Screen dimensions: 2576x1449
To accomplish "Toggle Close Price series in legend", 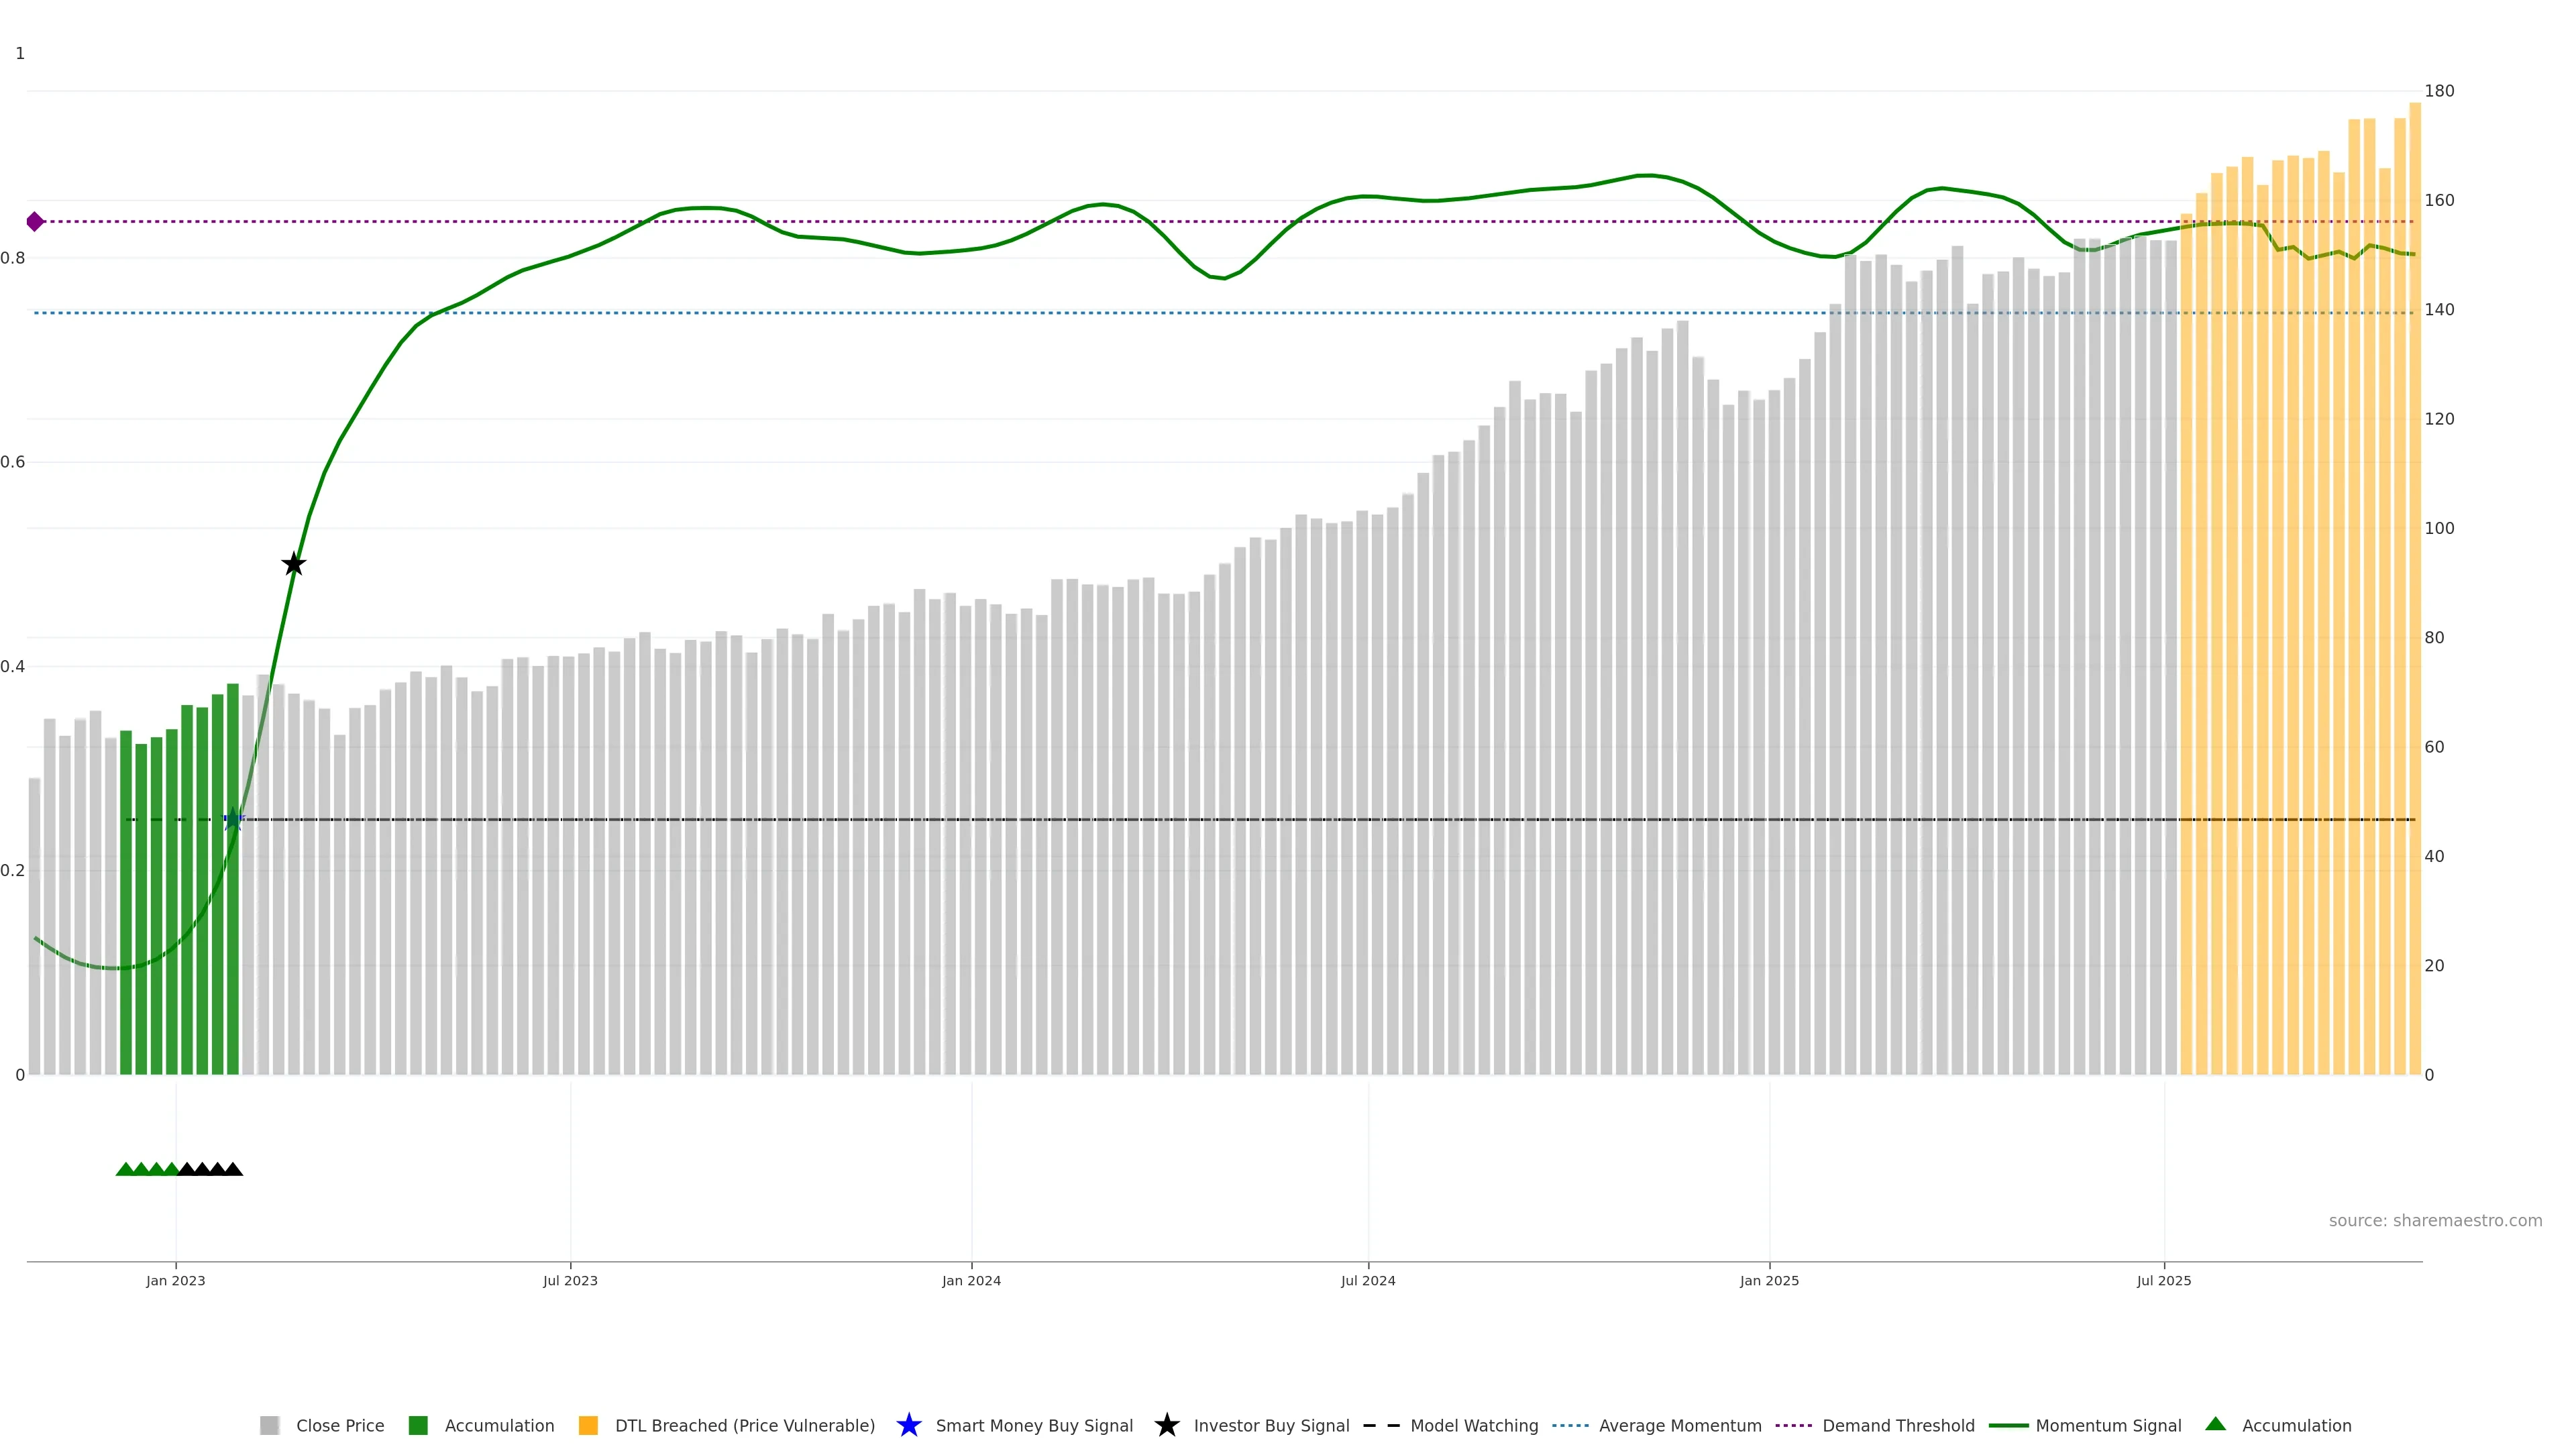I will tap(339, 1426).
